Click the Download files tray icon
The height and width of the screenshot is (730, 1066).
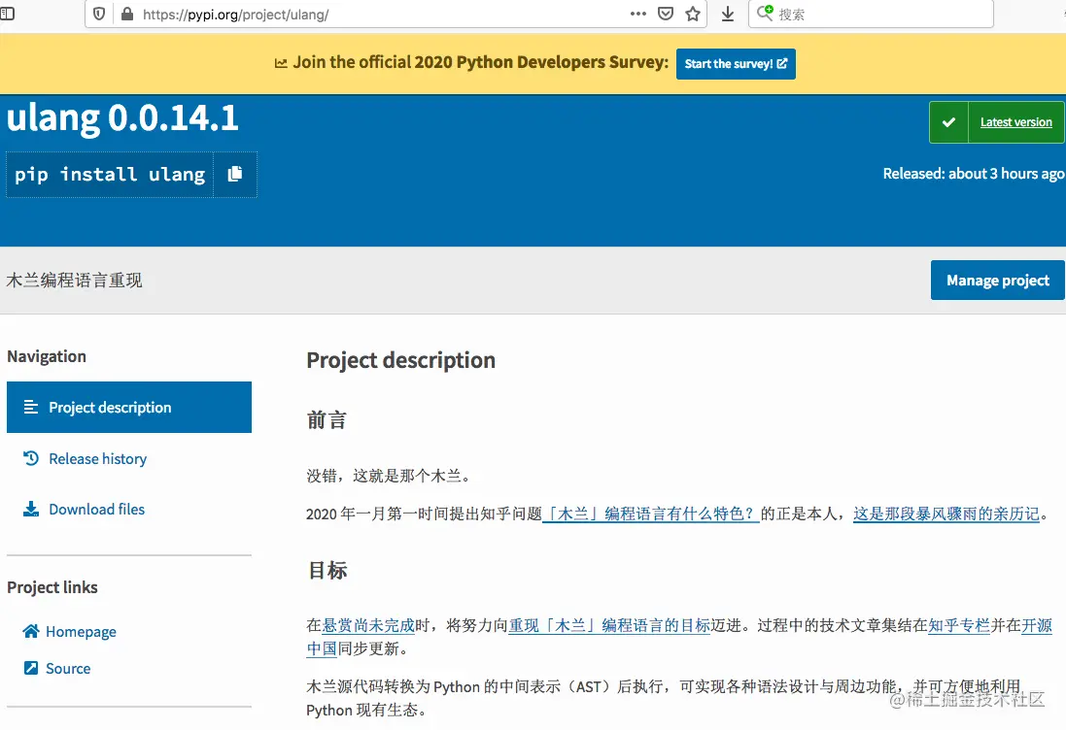pos(31,509)
